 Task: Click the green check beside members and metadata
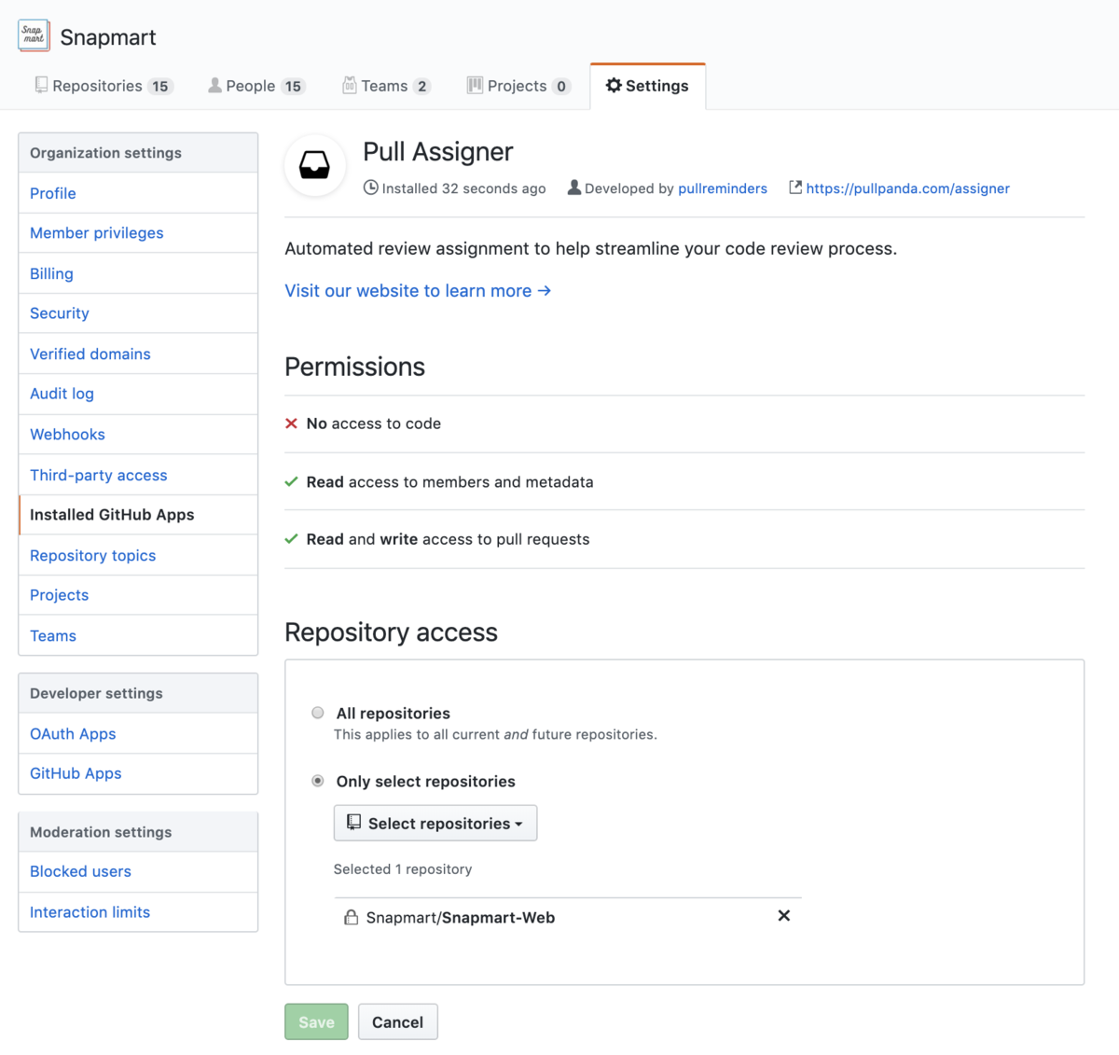[x=291, y=481]
